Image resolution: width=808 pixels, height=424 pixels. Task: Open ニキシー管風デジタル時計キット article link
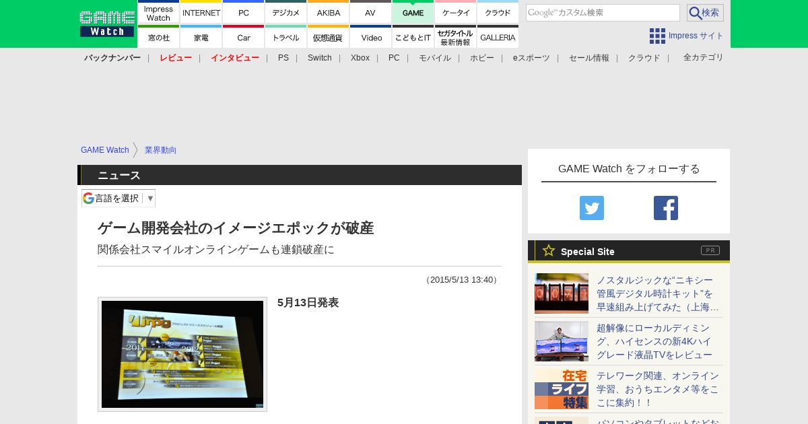click(x=658, y=293)
